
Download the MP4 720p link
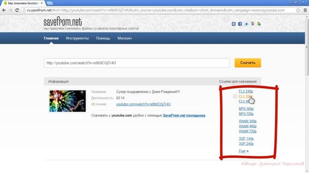246,114
